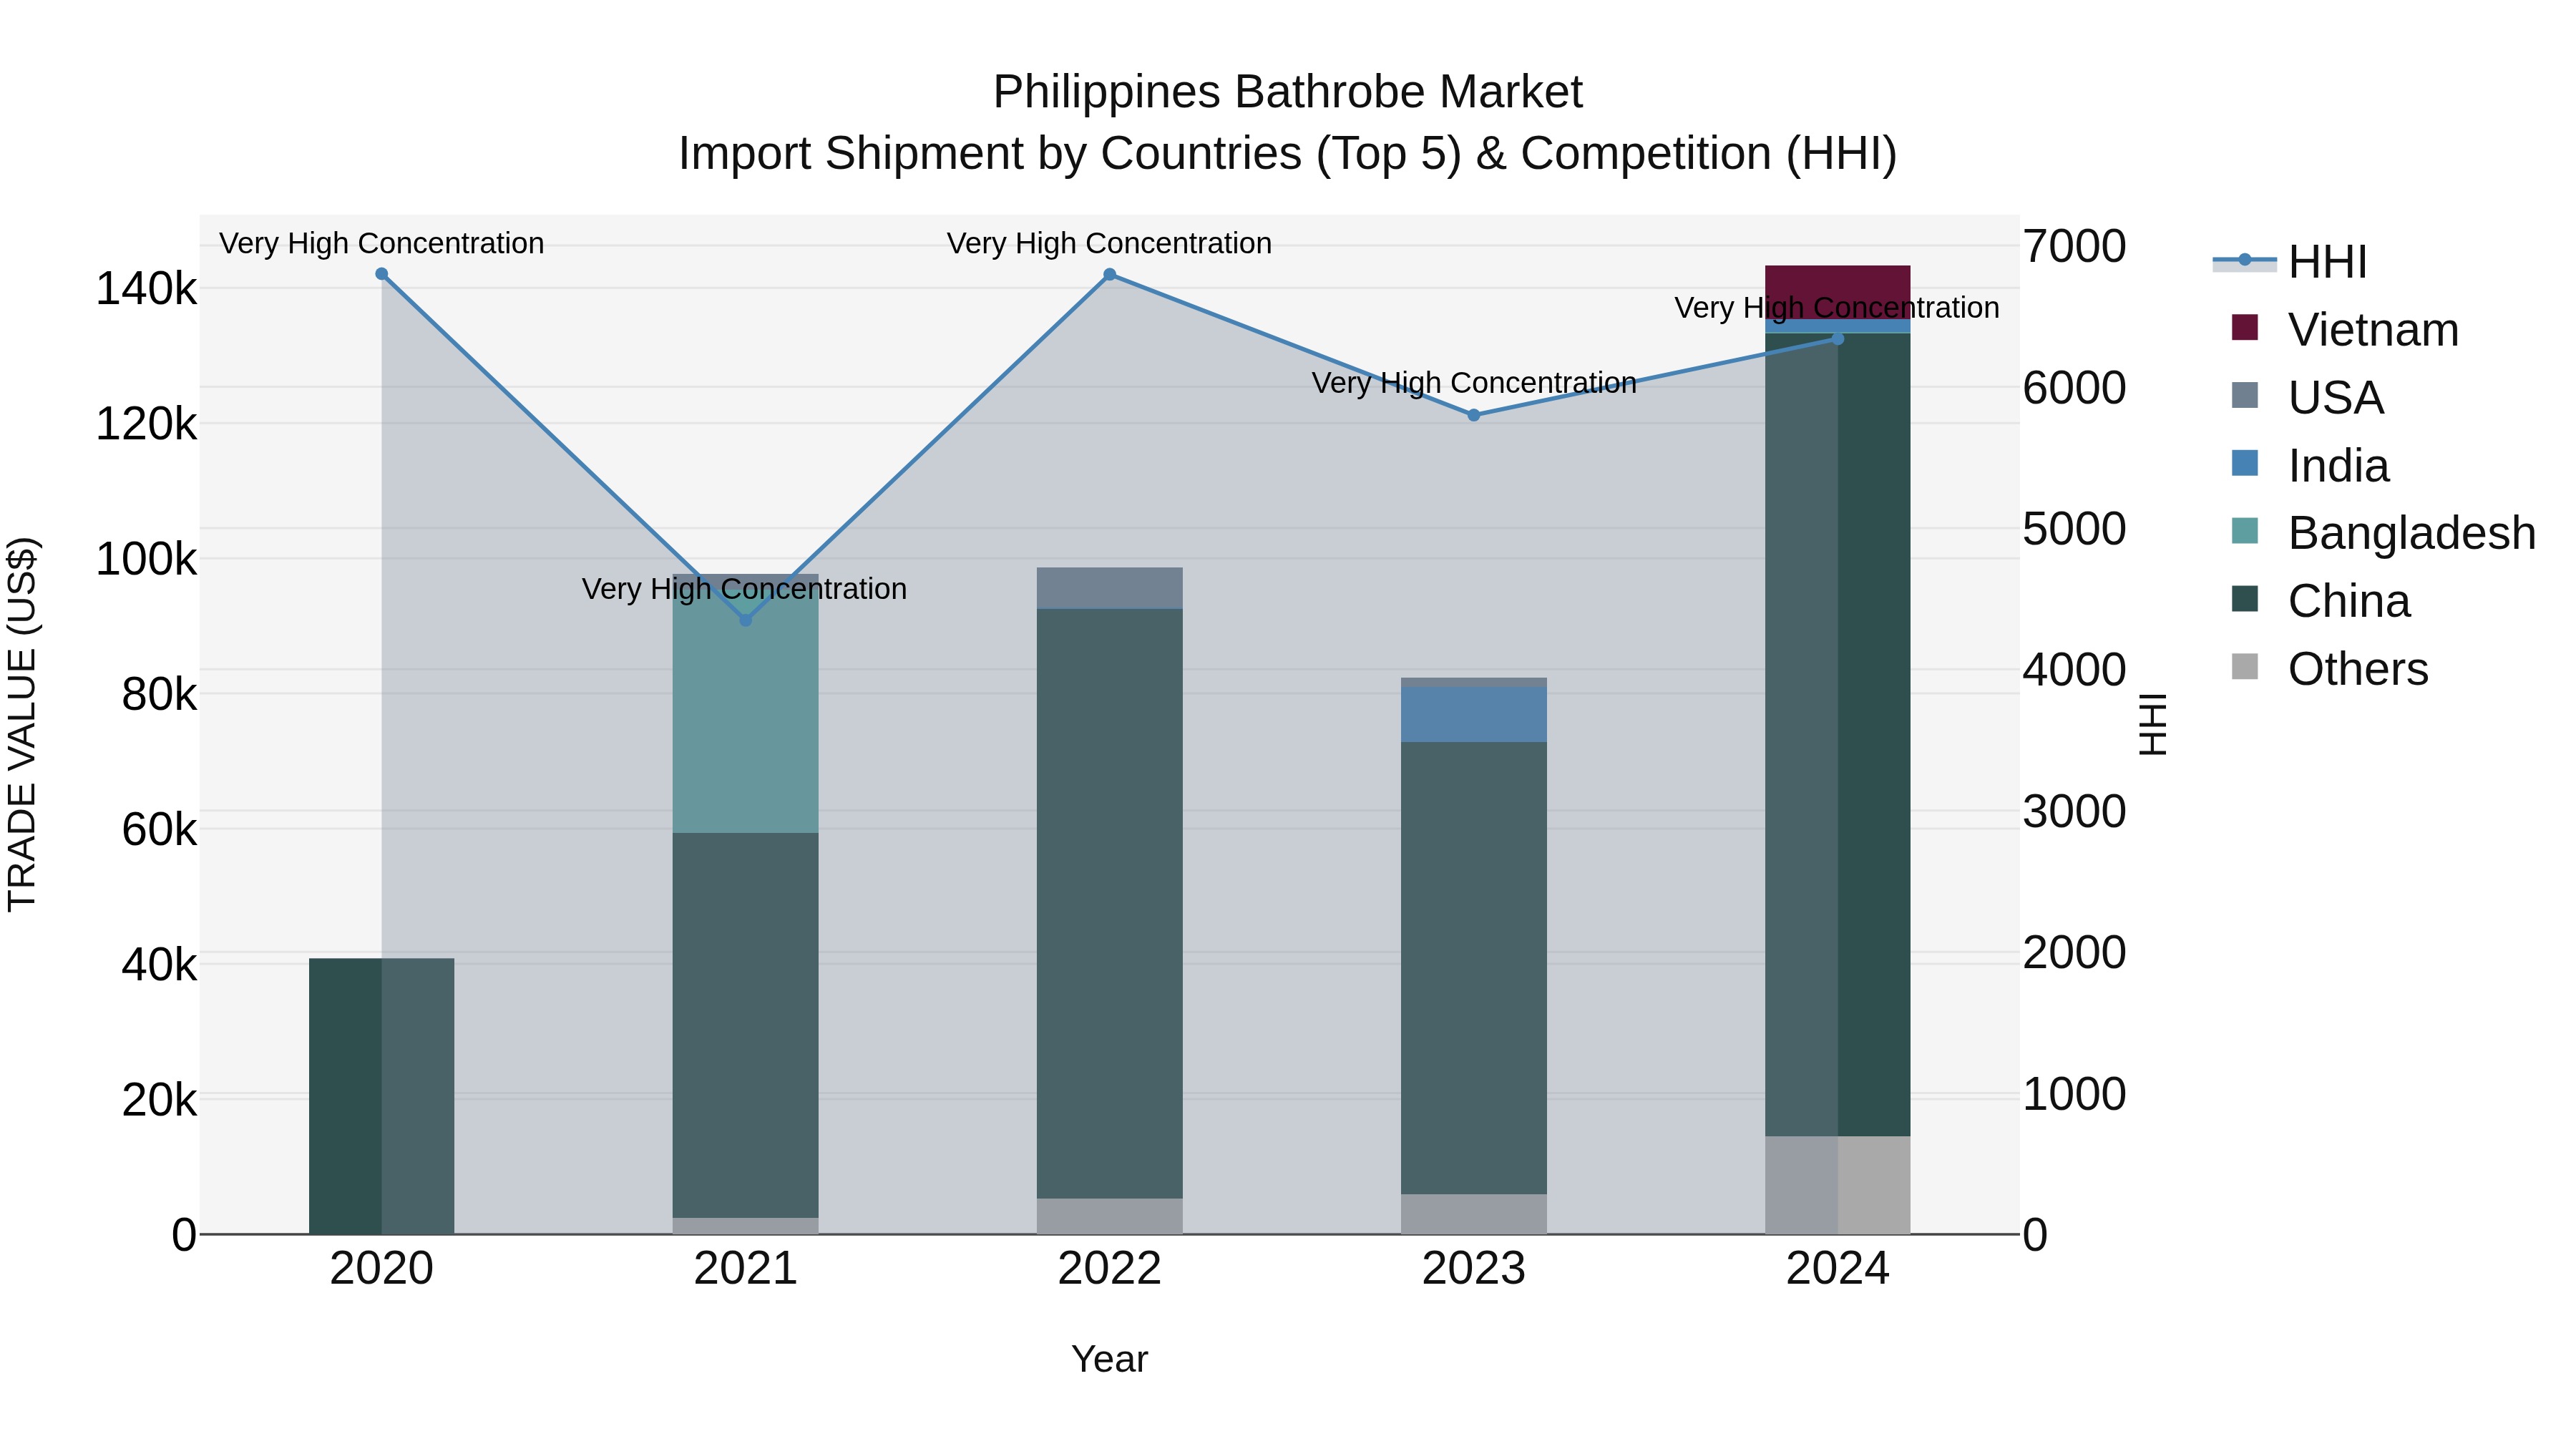Click the right-side HHI axis title
This screenshot has height=1449, width=2576.
[x=2153, y=724]
